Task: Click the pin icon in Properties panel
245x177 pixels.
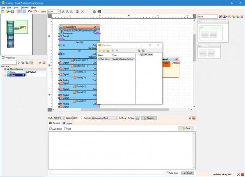Action: (40, 63)
